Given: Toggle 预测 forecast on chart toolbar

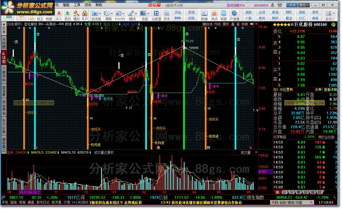Looking at the screenshot, I should pyautogui.click(x=245, y=24).
